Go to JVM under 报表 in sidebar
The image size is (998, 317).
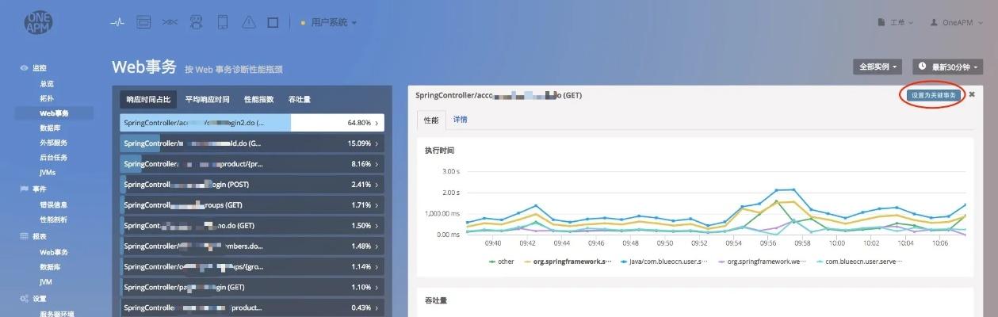pyautogui.click(x=46, y=281)
